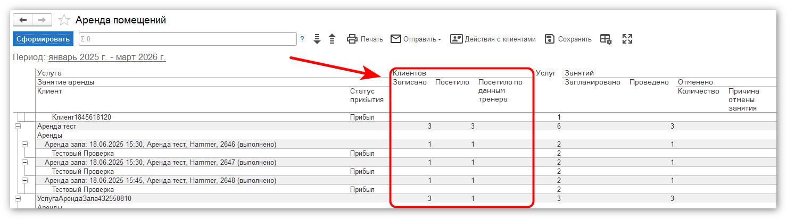This screenshot has width=787, height=219.
Task: Go back with the left arrow button
Action: [x=23, y=20]
